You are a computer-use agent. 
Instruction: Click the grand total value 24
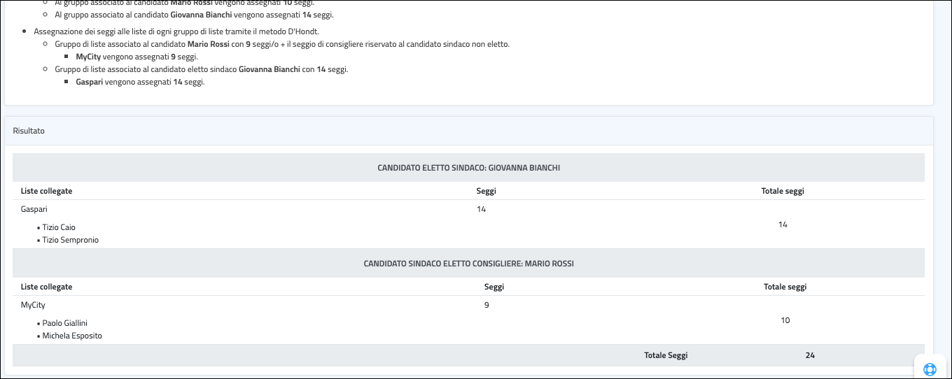click(810, 355)
